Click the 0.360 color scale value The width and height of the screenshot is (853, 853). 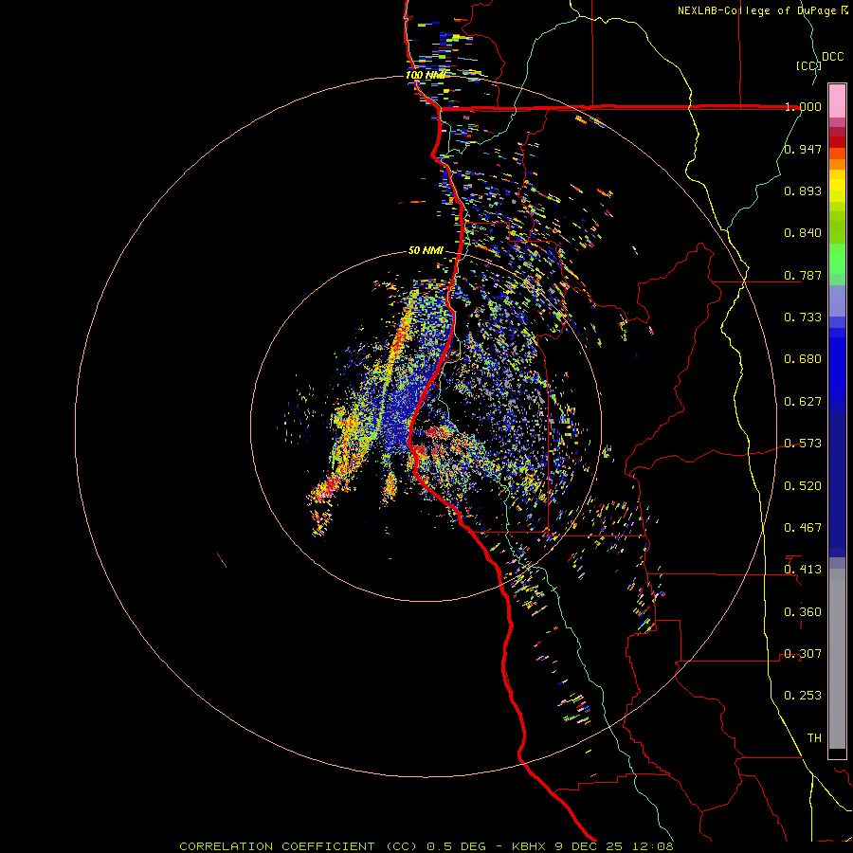point(803,612)
